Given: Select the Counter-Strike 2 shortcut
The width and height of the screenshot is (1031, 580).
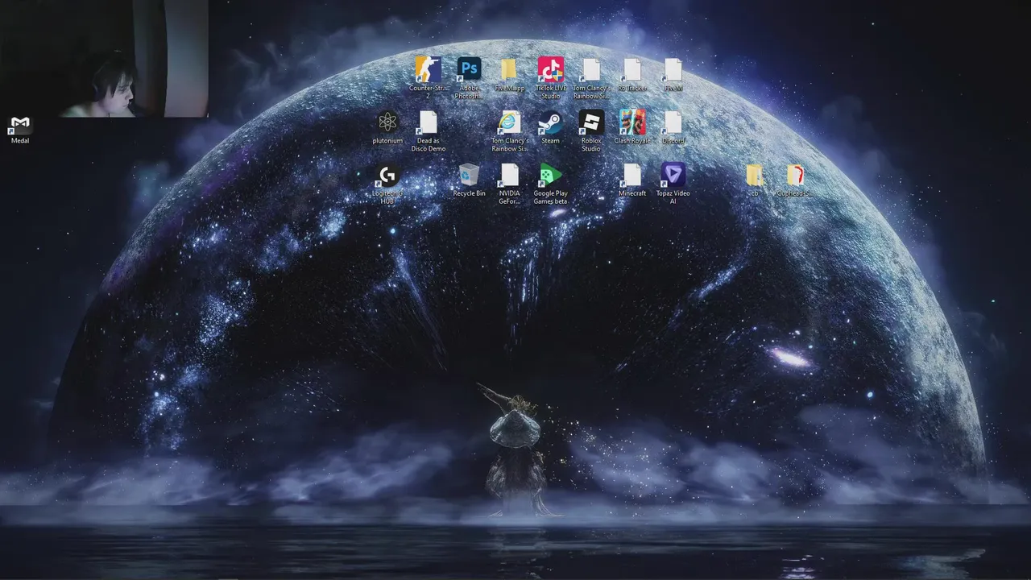Looking at the screenshot, I should (428, 78).
